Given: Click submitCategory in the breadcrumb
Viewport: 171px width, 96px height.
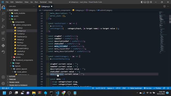Looking at the screenshot, I should 106,10.
